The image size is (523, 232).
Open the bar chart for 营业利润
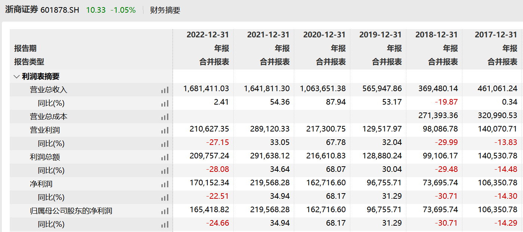click(165, 130)
